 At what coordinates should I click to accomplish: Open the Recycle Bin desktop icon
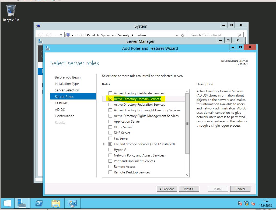pyautogui.click(x=11, y=13)
